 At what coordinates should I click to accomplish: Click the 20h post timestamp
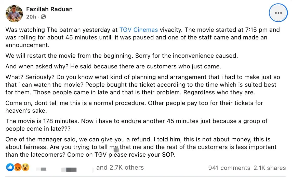tap(31, 17)
